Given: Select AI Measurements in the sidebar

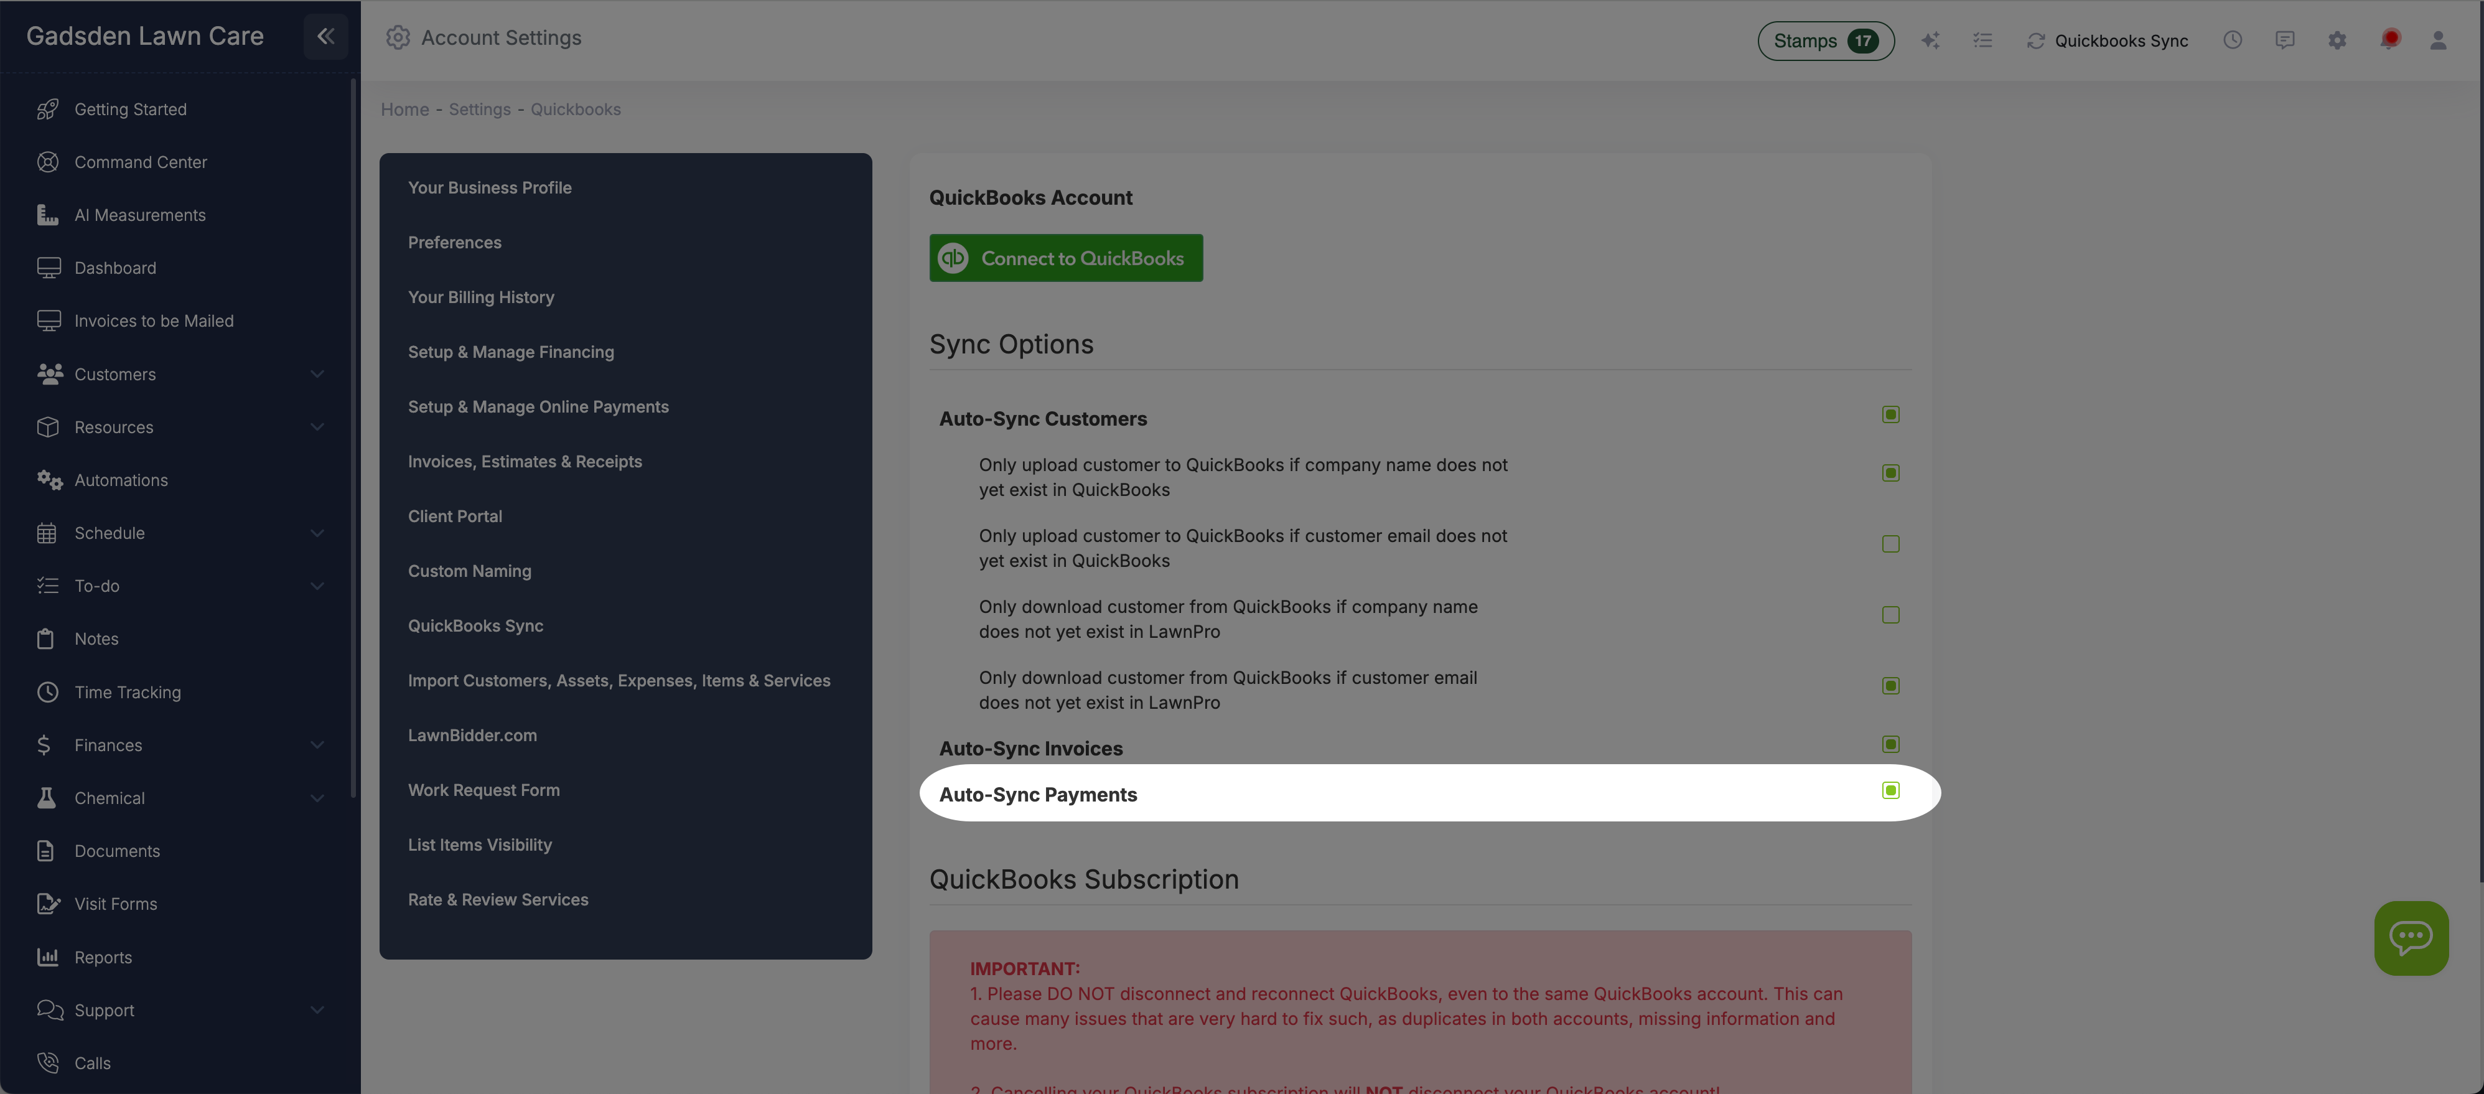Looking at the screenshot, I should [140, 214].
